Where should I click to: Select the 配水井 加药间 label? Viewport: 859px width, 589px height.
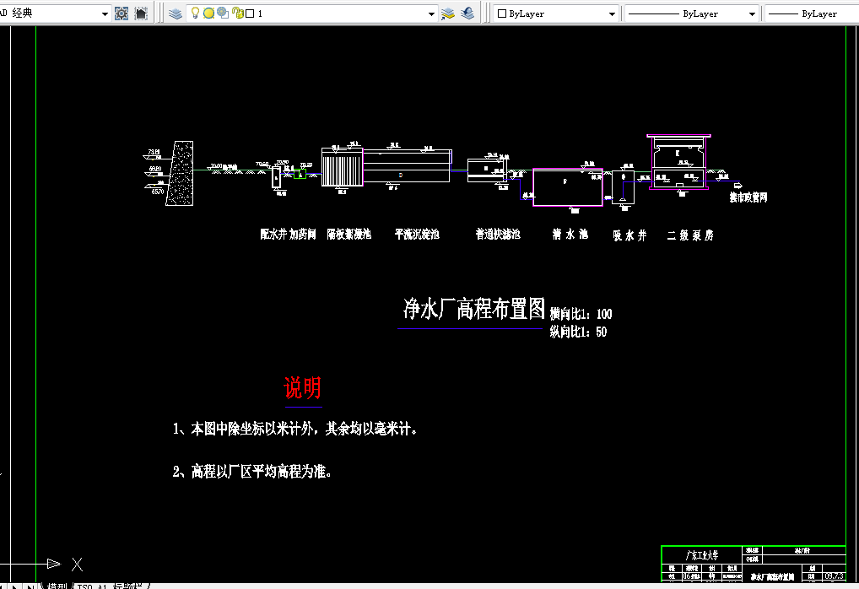tap(288, 235)
